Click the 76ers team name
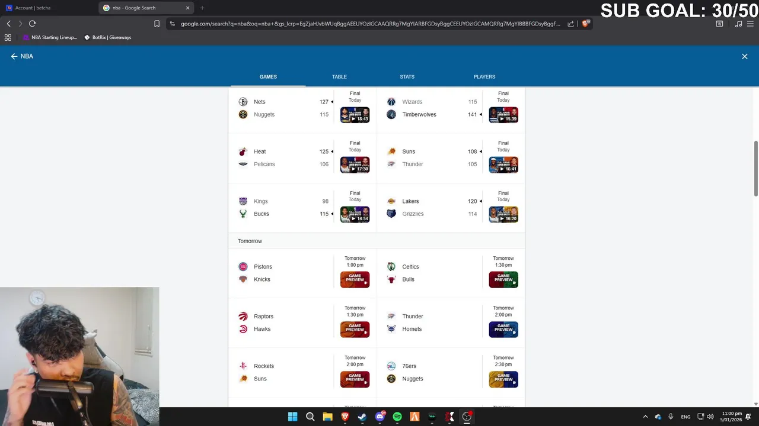 (x=409, y=366)
